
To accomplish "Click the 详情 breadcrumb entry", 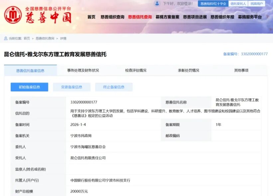I will pos(63,38).
